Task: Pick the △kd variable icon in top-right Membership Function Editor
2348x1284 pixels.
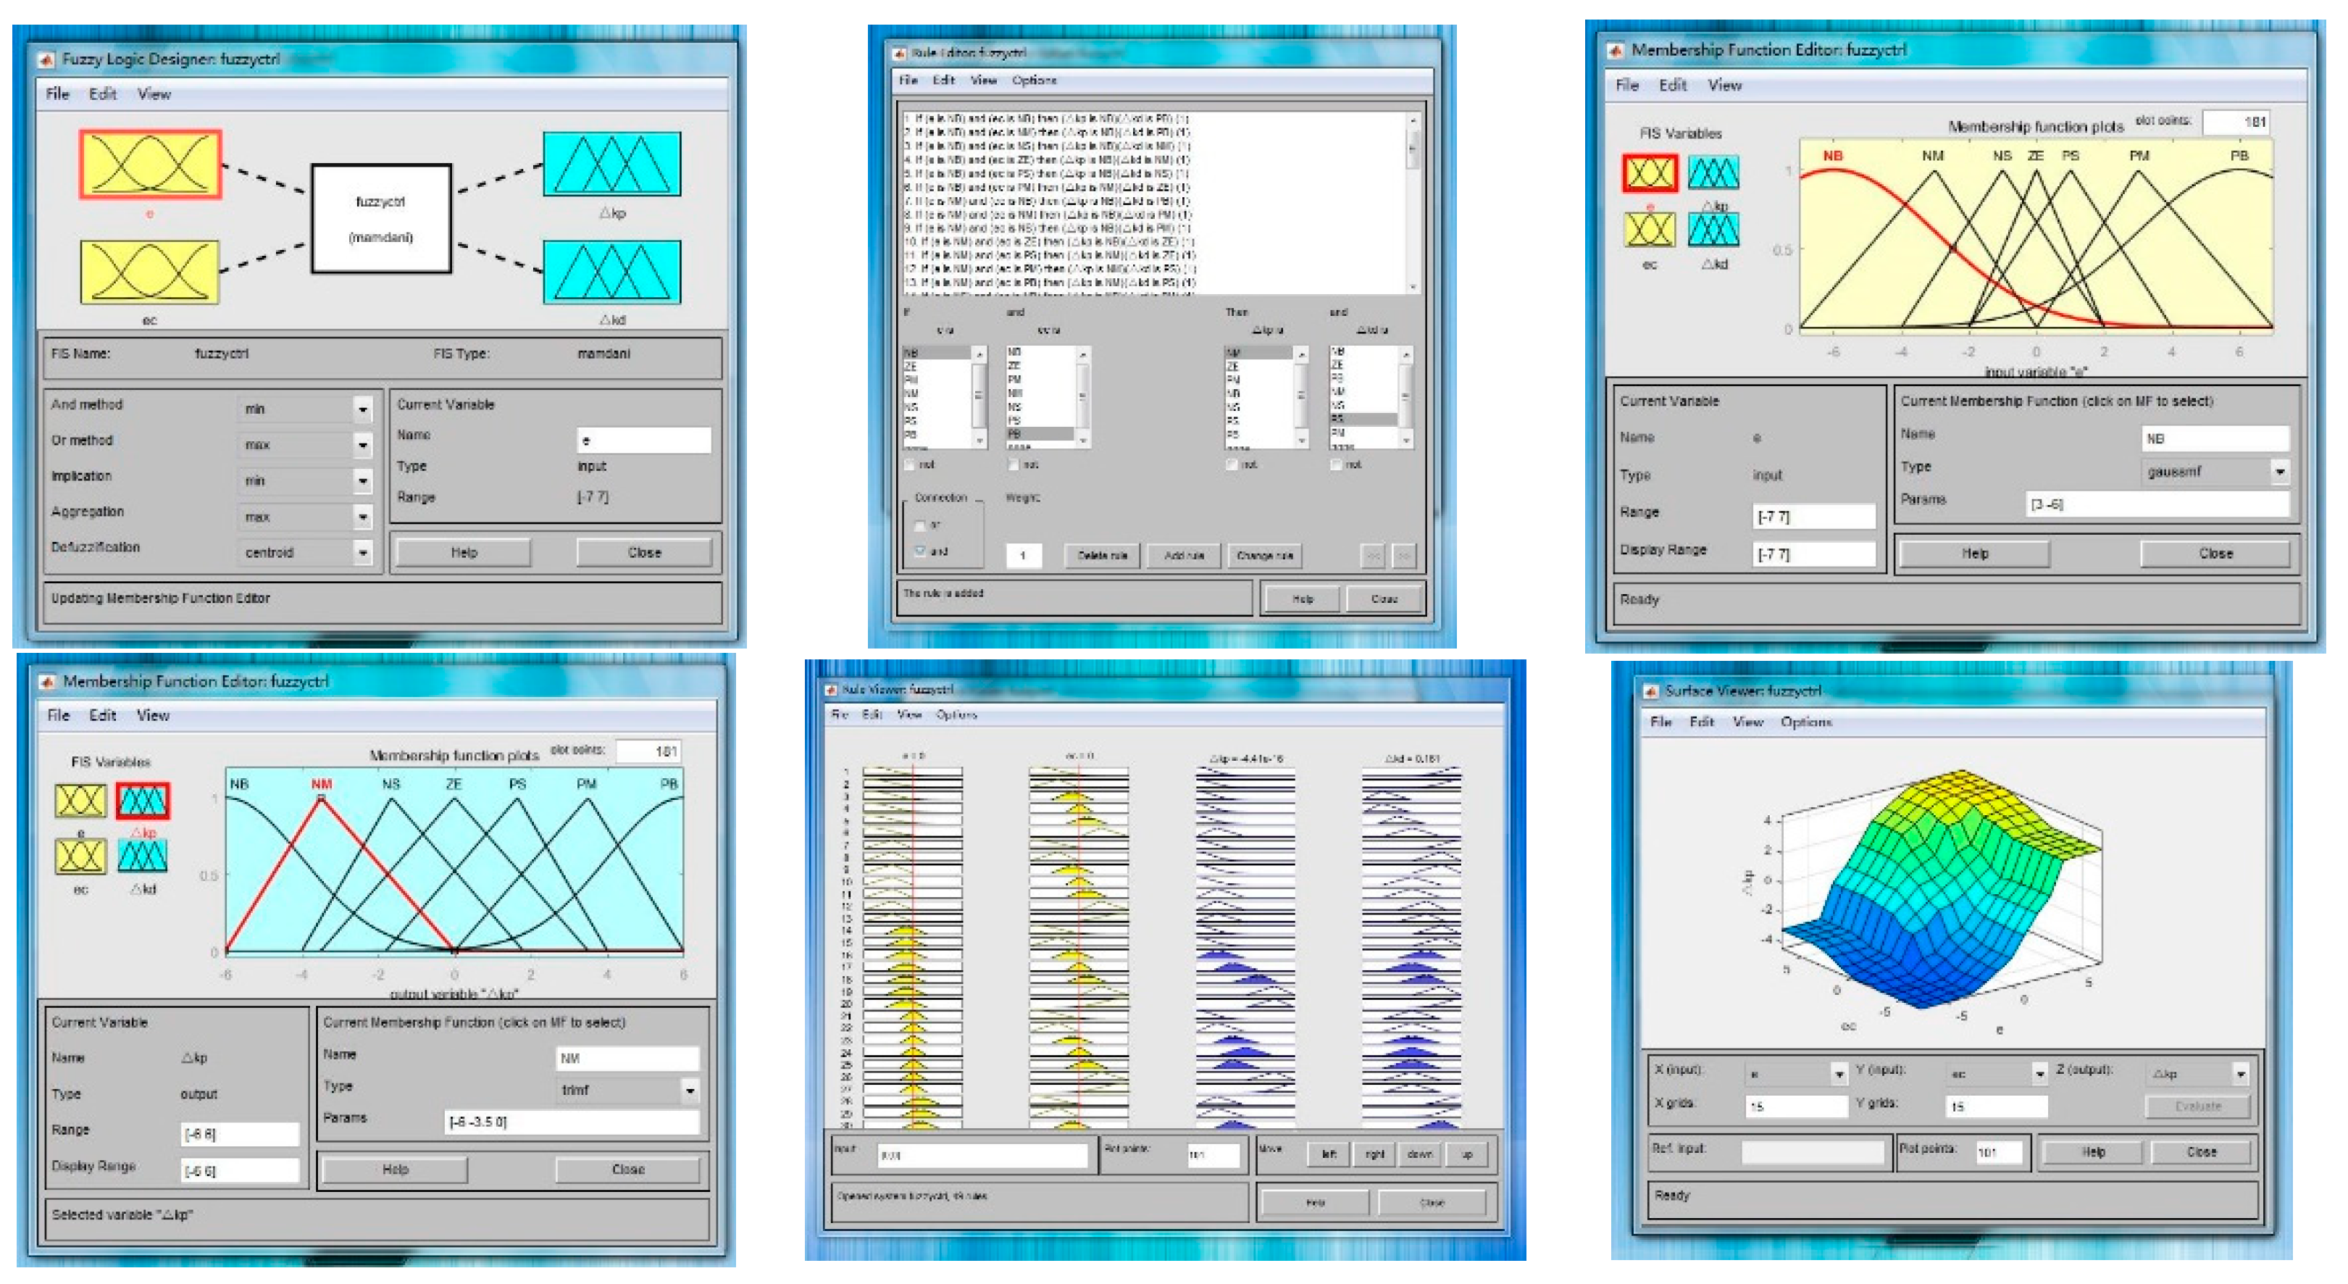Action: pyautogui.click(x=1713, y=229)
